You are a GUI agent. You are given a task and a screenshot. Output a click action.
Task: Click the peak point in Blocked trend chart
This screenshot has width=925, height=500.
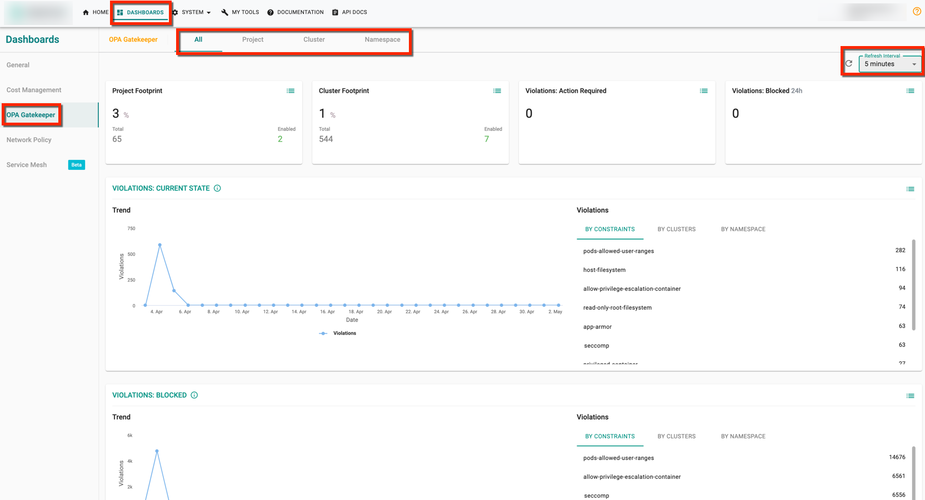coord(157,451)
